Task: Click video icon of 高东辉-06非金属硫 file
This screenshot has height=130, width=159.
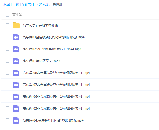Action: (x=16, y=97)
